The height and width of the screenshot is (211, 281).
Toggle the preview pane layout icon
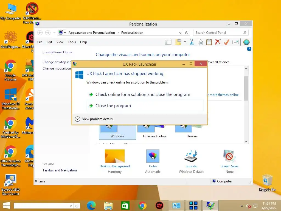click(168, 42)
